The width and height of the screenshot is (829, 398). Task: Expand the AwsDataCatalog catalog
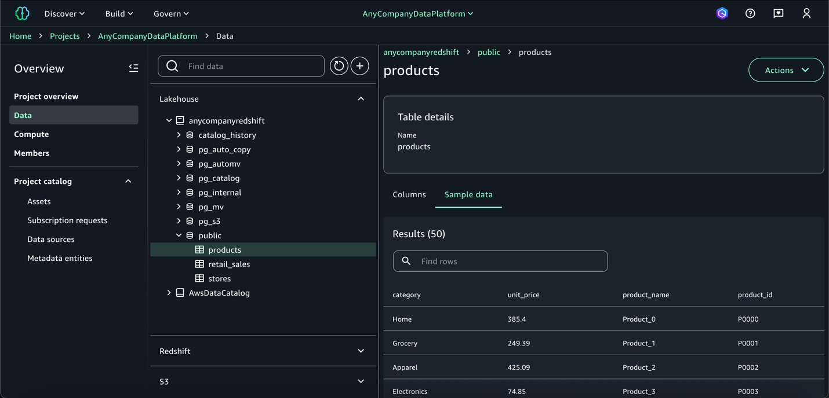point(169,293)
